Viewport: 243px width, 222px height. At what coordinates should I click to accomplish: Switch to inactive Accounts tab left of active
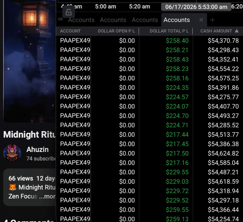pyautogui.click(x=145, y=20)
